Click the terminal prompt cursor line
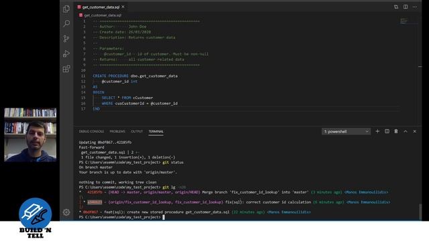Image resolution: width=429 pixels, height=241 pixels. click(122, 217)
